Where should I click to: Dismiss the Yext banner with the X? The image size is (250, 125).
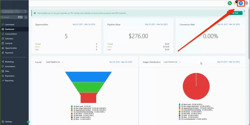(x=244, y=11)
